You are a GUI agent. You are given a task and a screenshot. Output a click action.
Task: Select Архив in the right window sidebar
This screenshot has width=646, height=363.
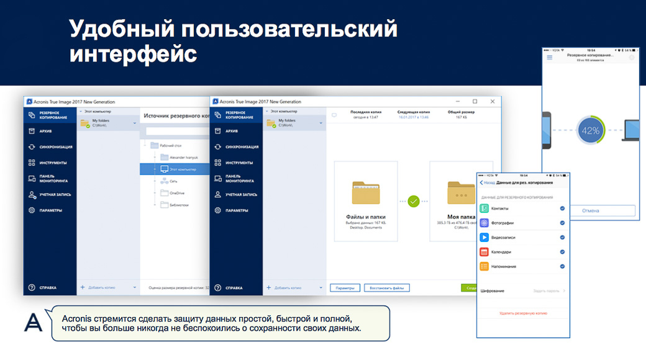[236, 131]
